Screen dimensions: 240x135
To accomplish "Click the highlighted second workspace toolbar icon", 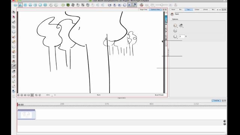I will click(20, 5).
